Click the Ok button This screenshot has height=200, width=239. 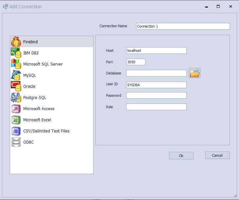(x=181, y=155)
